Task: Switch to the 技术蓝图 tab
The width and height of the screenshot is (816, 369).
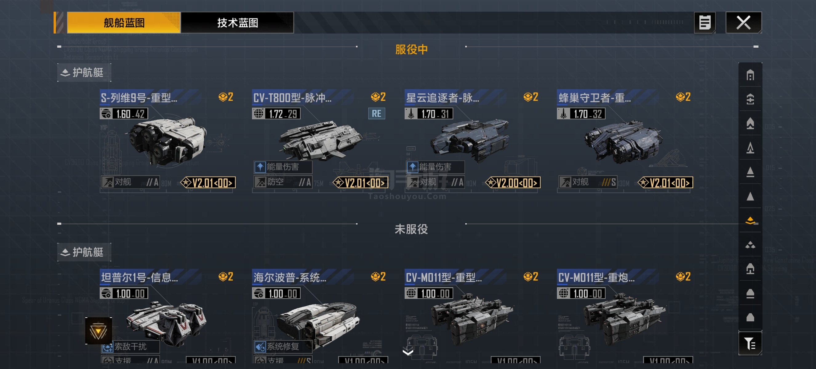Action: pos(237,22)
